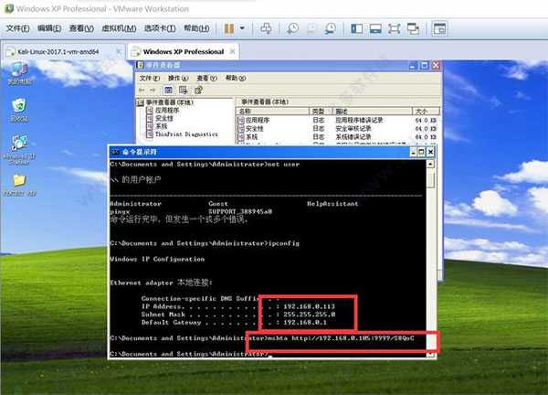Select 系统 in Event Viewer tree

tap(161, 126)
